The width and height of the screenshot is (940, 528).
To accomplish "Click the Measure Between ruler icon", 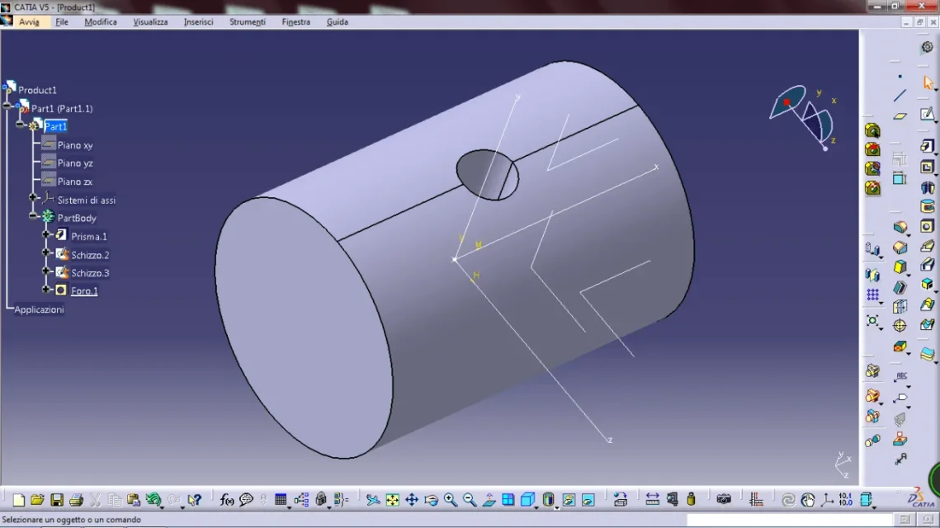I will (x=652, y=500).
